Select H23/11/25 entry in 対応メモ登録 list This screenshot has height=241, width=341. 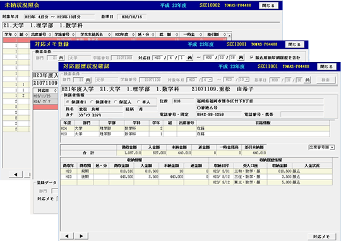[45, 96]
